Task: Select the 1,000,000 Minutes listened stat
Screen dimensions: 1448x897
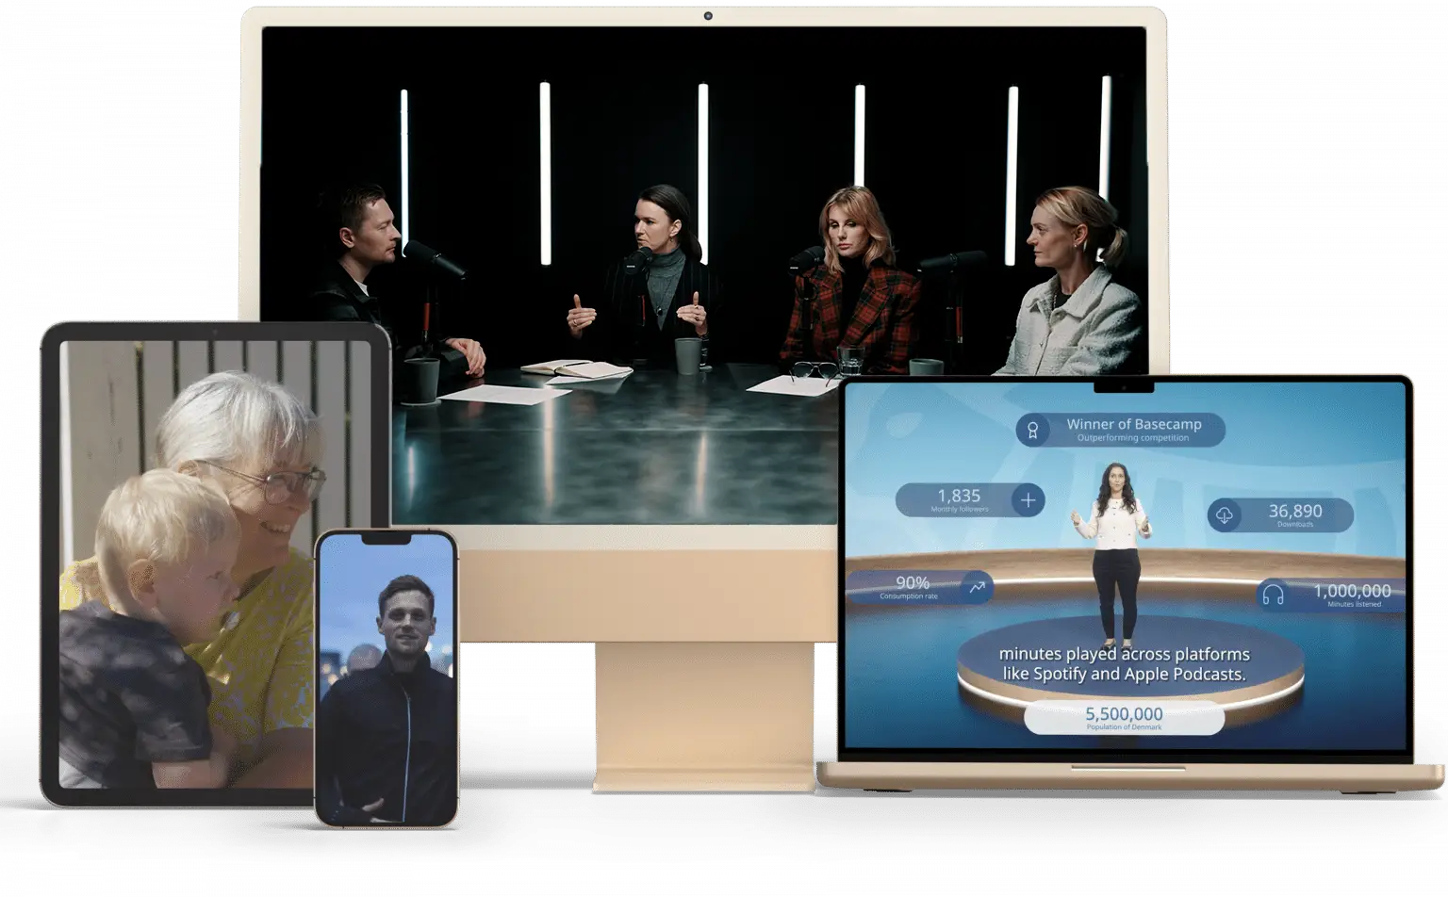Action: point(1331,595)
